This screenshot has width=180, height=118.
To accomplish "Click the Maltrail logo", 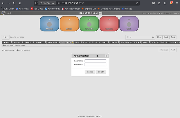I will tap(6, 13).
